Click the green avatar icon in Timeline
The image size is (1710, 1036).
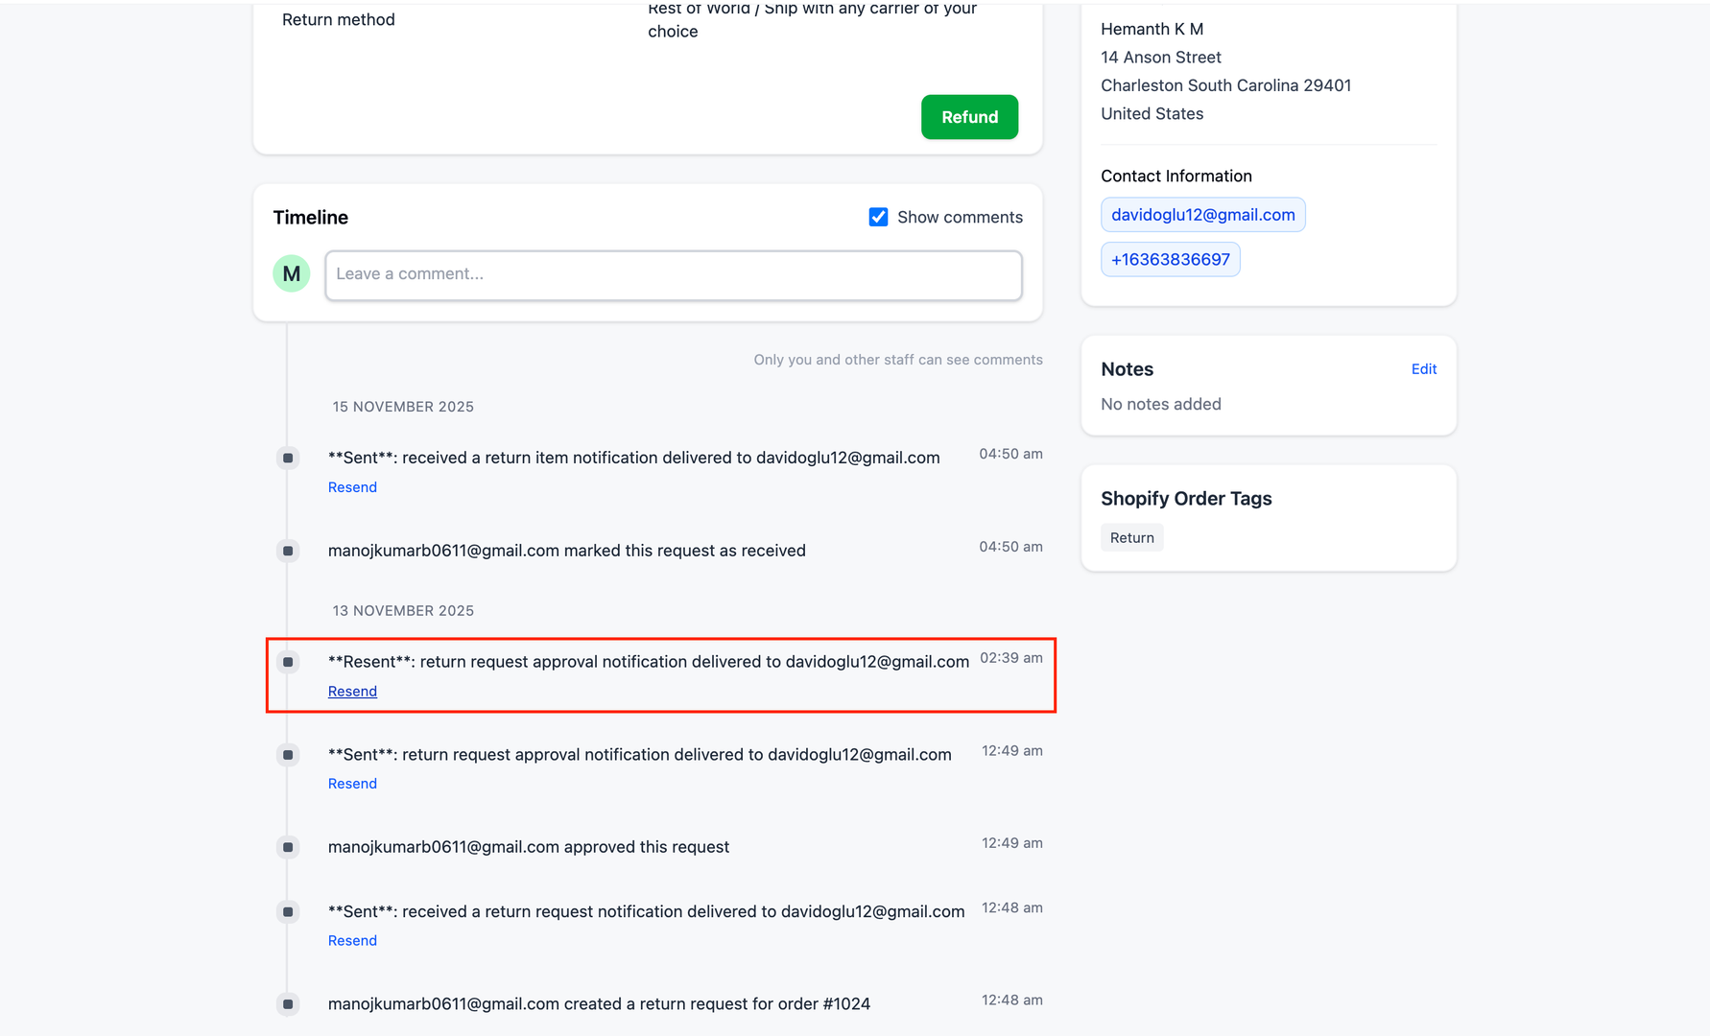[291, 273]
